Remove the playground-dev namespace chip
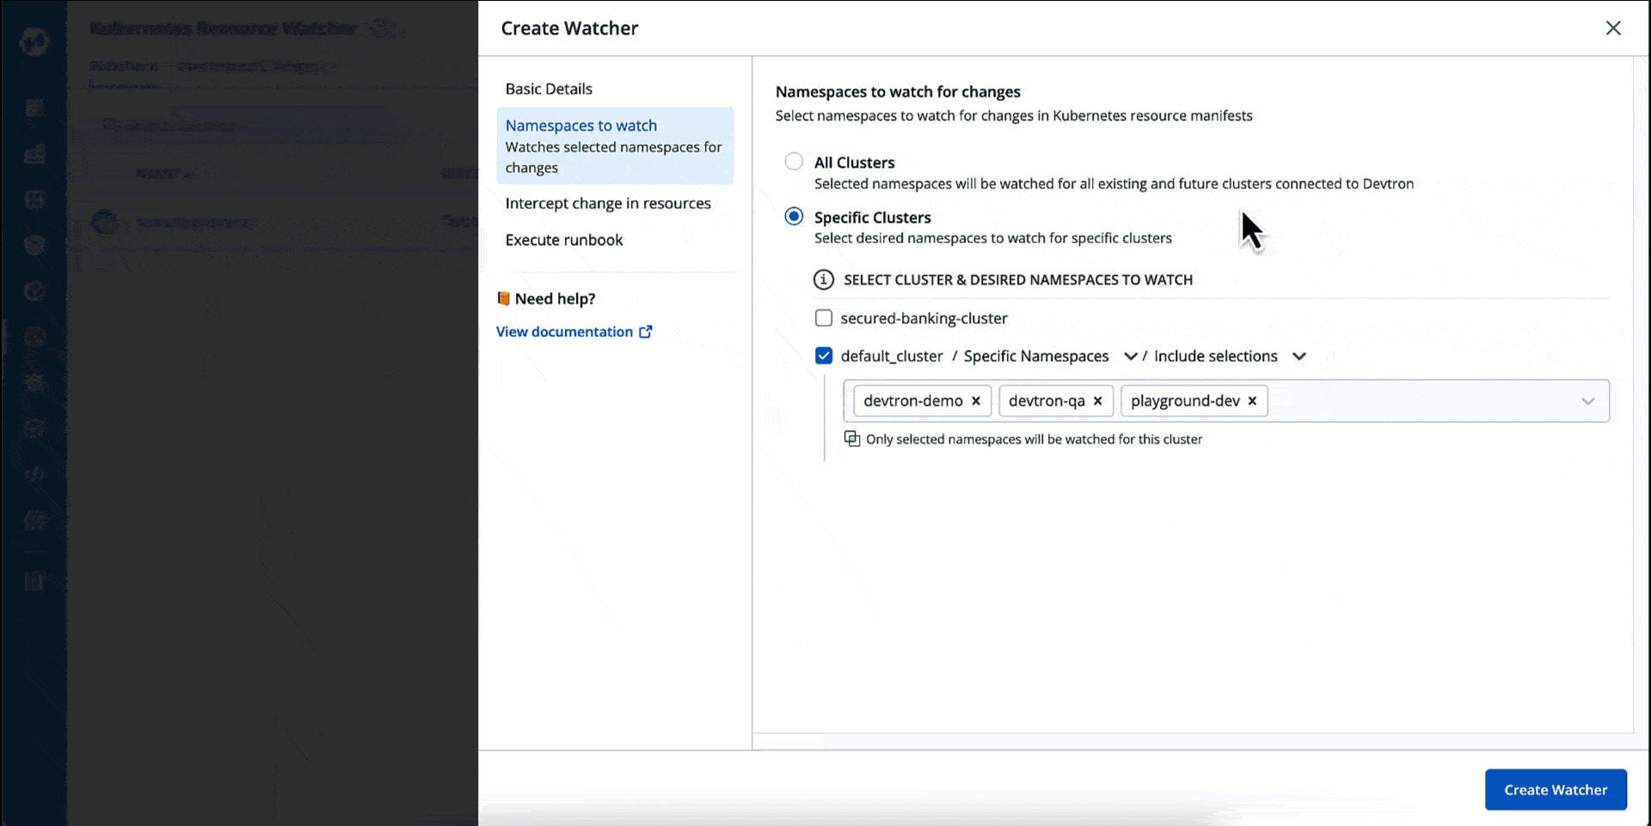This screenshot has height=826, width=1651. (1252, 401)
